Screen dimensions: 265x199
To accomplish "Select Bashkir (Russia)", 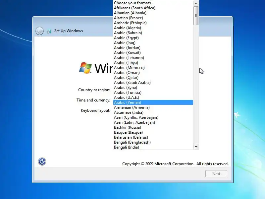I will tap(153, 127).
